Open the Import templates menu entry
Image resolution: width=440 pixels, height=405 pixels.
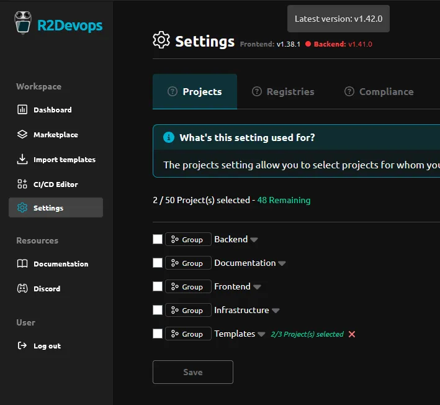pos(65,160)
